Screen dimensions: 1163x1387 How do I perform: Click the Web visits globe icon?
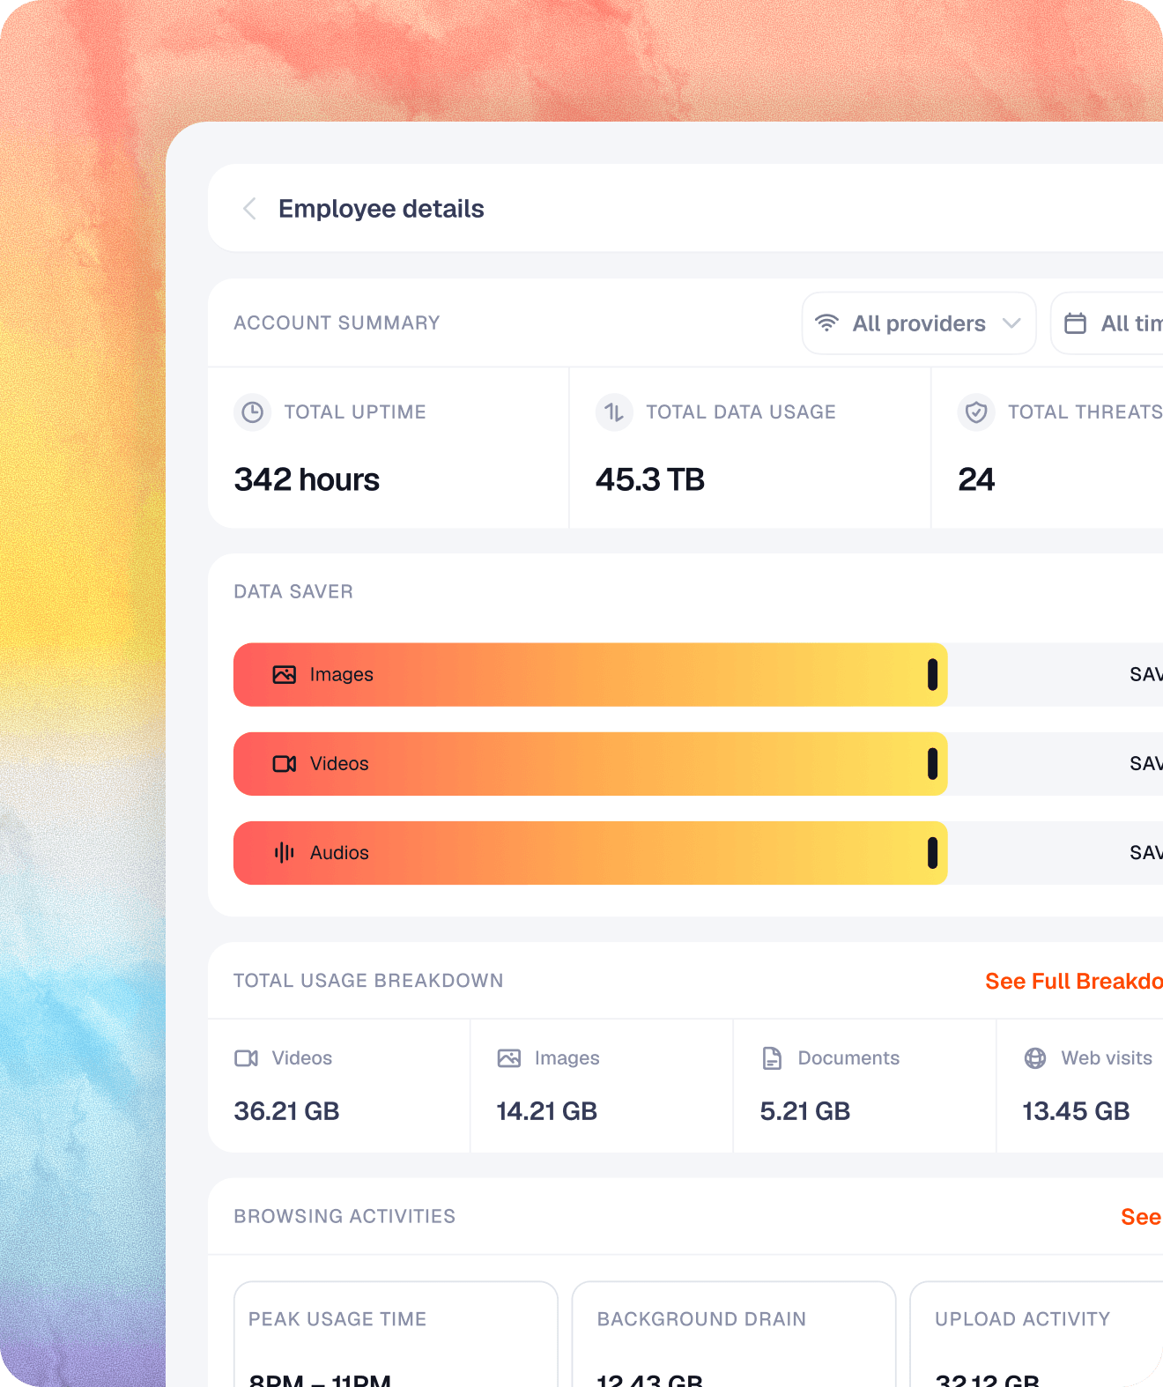1035,1057
